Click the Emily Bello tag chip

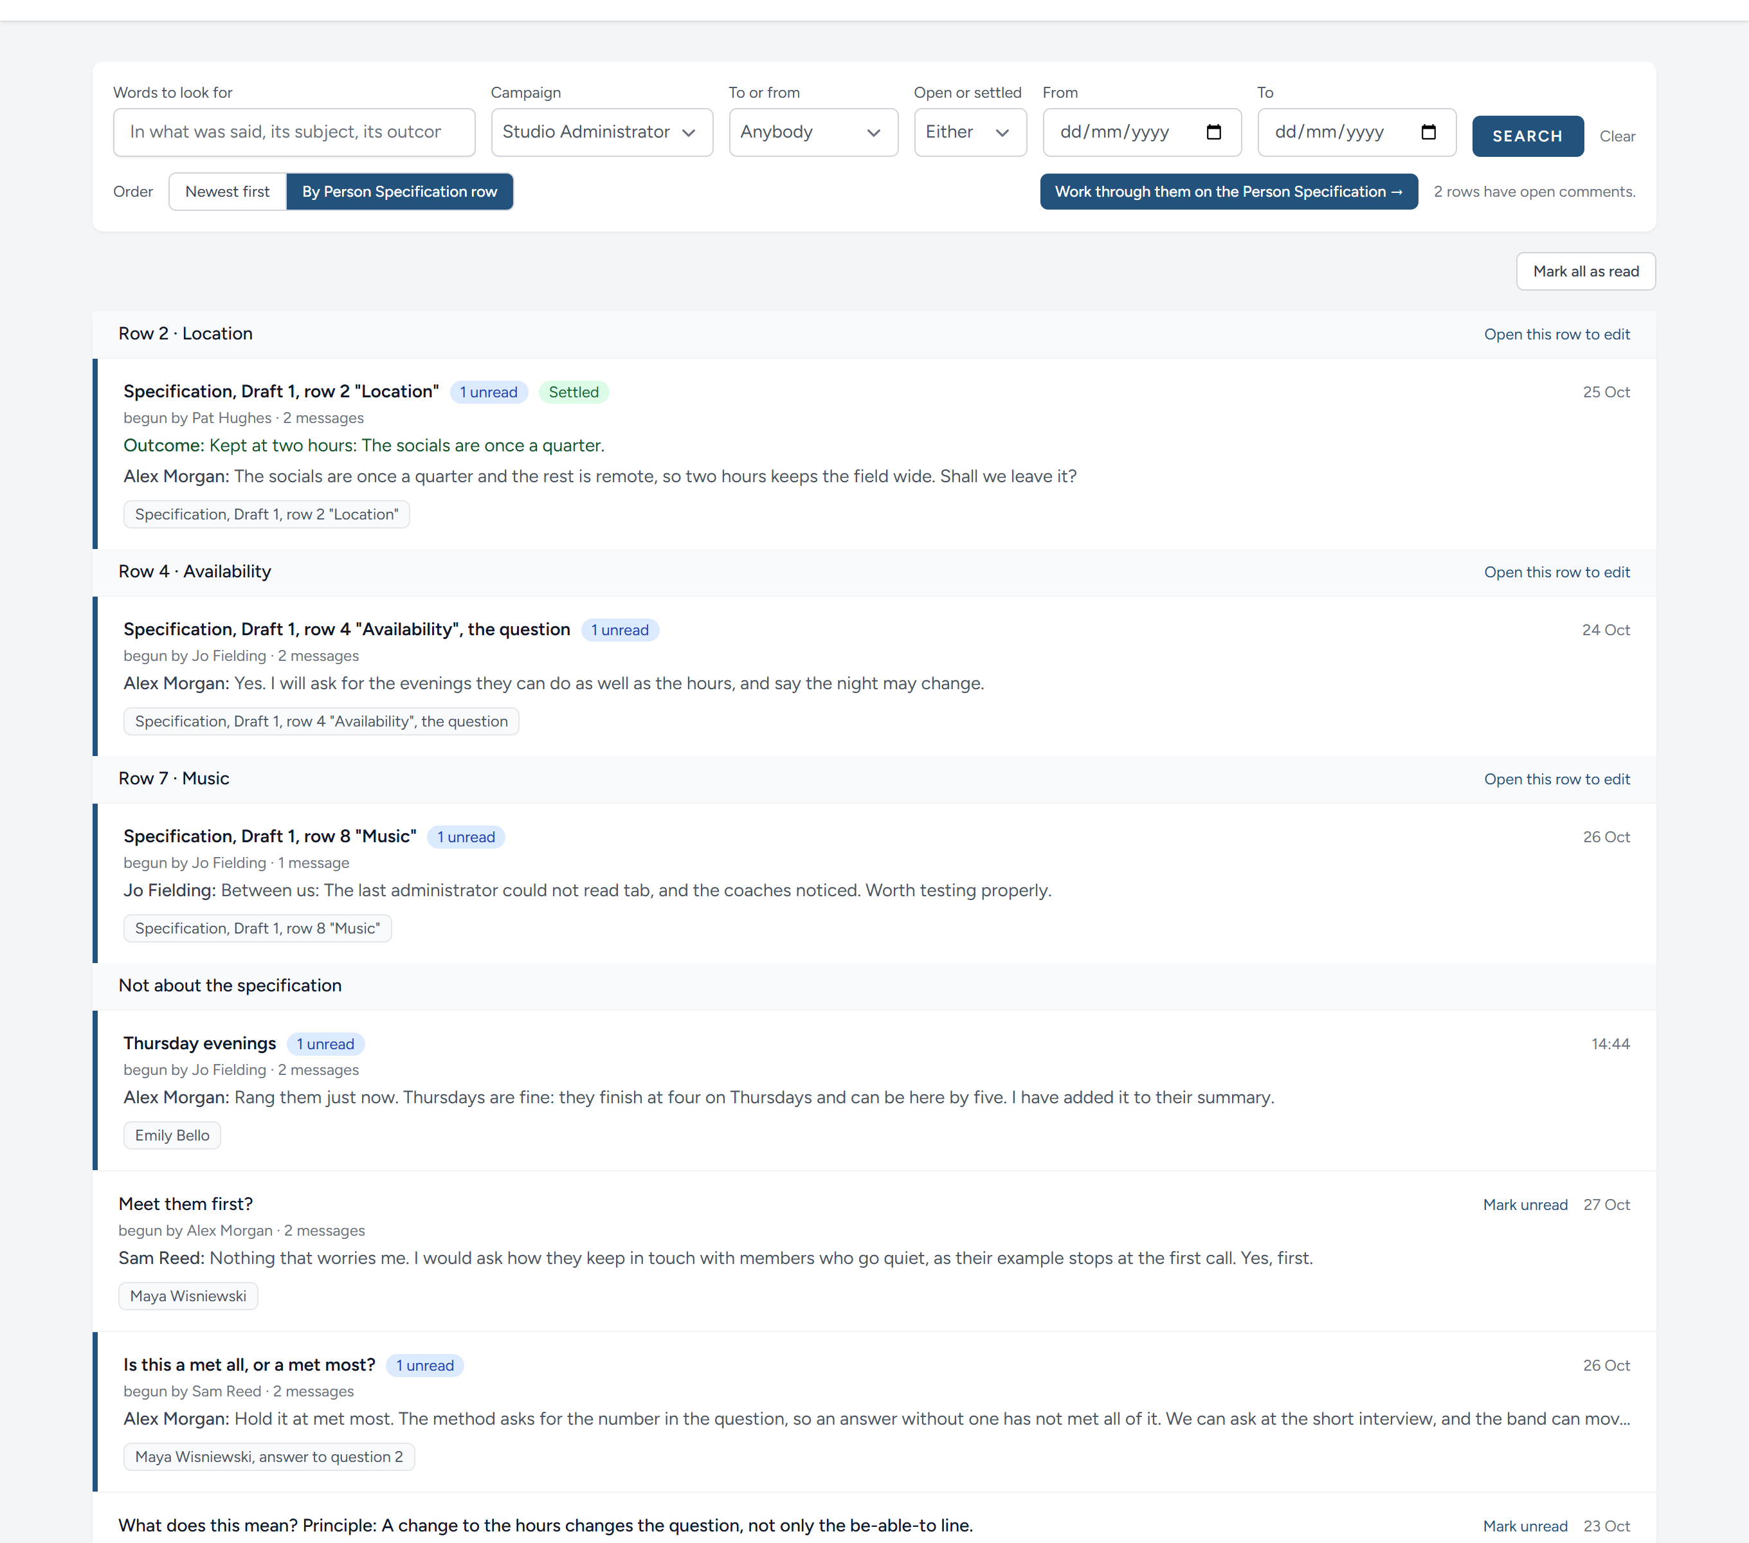tap(171, 1135)
